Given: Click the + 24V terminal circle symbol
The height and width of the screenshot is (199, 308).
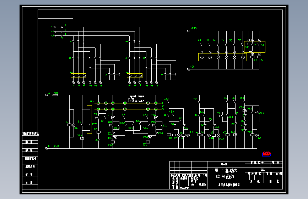Looking at the screenshot, I should tap(188, 31).
